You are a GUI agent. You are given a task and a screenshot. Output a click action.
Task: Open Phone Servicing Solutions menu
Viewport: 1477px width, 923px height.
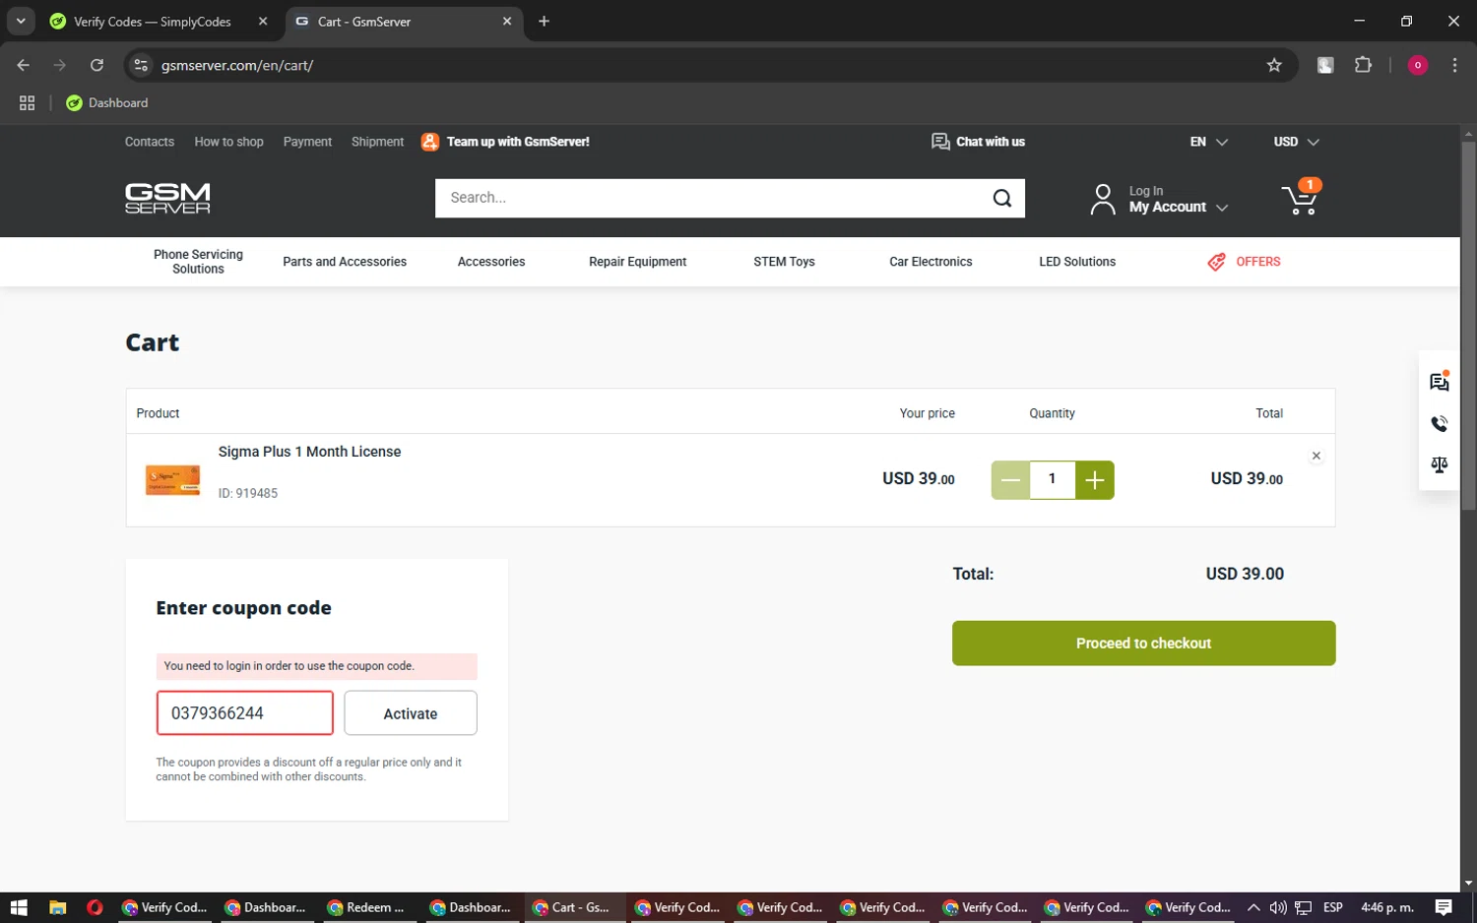(x=198, y=262)
